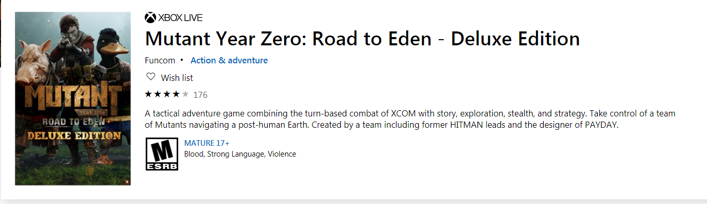Click the Blood, Strong Language, Violence descriptors

(x=240, y=154)
